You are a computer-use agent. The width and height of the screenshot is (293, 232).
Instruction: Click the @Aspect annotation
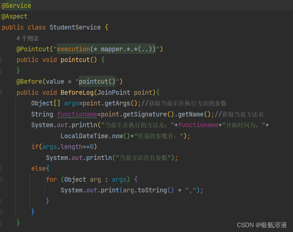[x=15, y=16]
